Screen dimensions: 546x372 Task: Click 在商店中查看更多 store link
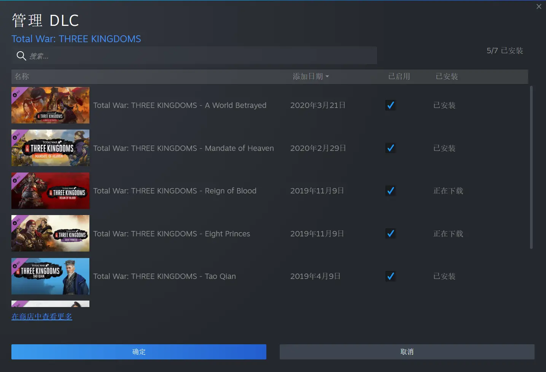pyautogui.click(x=42, y=317)
